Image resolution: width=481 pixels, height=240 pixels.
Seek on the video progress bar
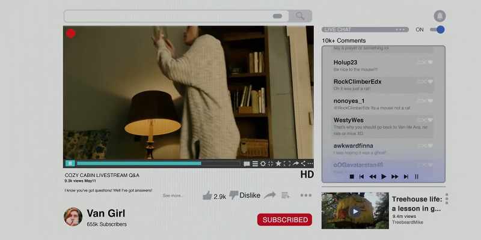158,163
